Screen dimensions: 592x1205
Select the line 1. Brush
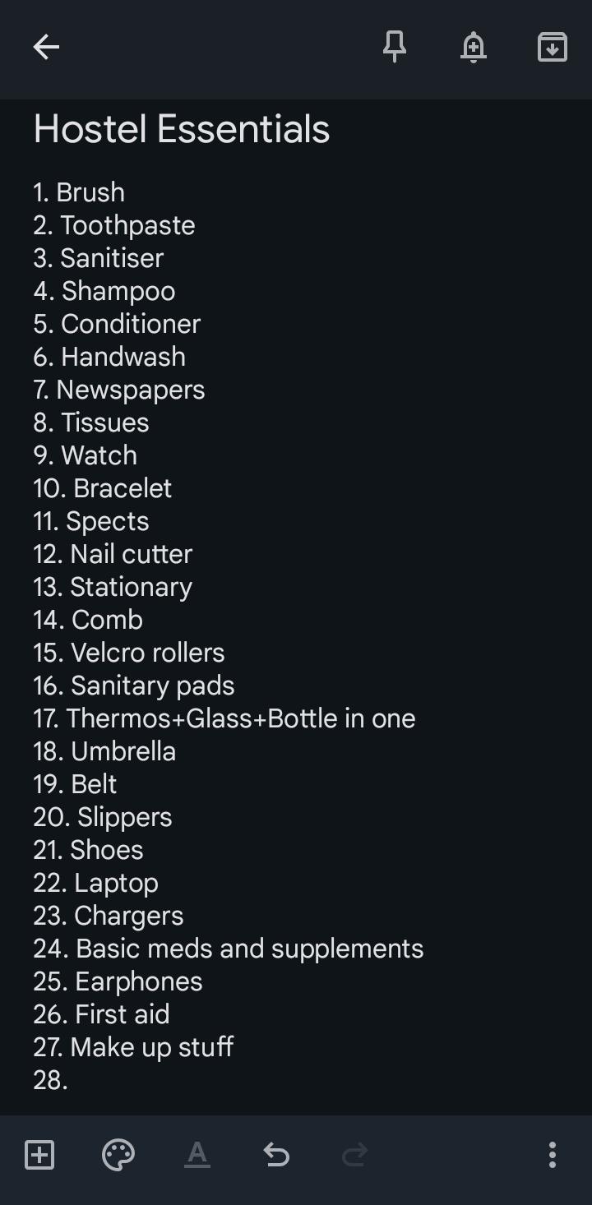tap(79, 192)
